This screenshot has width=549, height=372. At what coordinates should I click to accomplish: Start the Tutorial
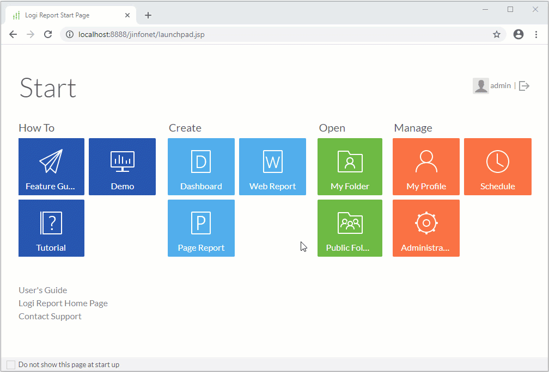51,228
